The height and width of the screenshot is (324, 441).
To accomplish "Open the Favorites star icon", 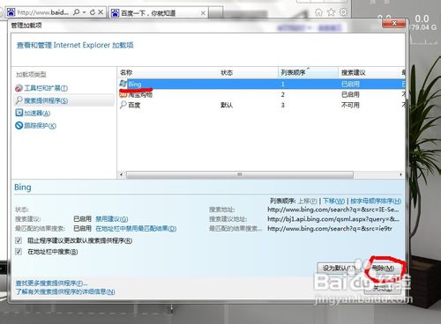I will [x=331, y=12].
